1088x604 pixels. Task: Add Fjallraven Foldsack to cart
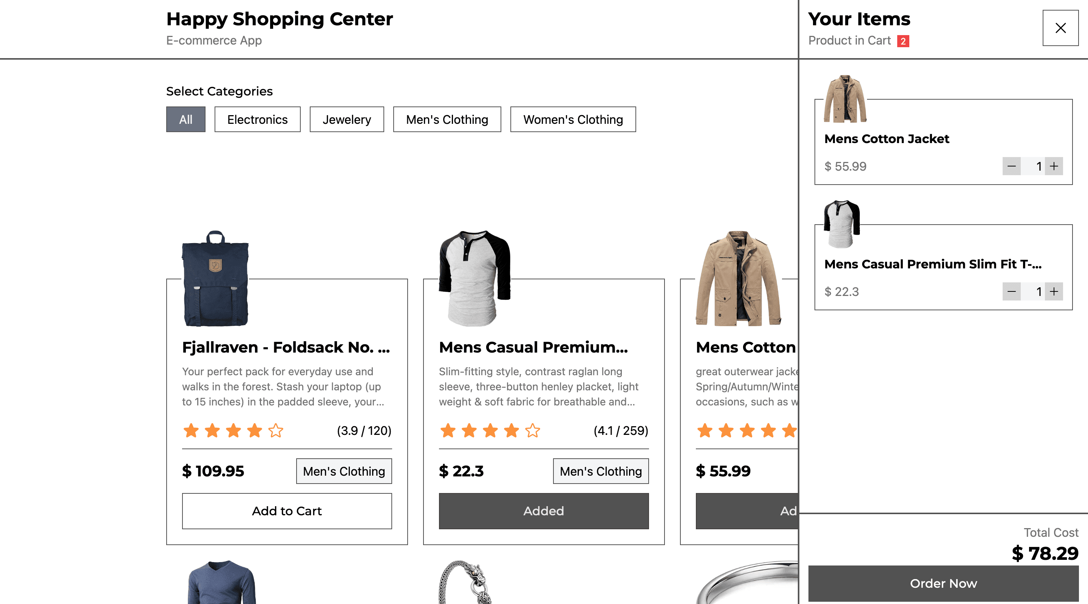pos(287,511)
